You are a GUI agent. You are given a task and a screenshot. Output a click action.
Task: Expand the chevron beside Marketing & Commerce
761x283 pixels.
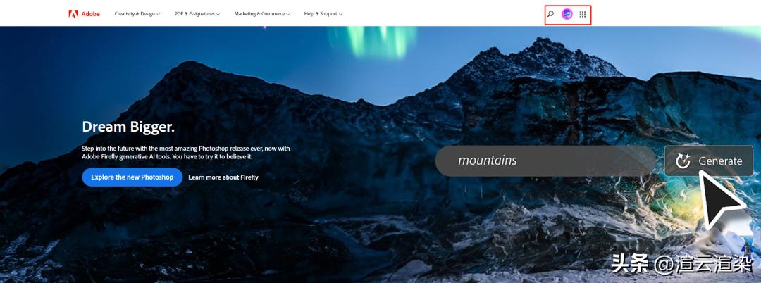click(x=287, y=15)
